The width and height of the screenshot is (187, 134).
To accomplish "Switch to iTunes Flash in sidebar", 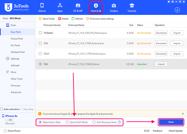I will point(17,39).
